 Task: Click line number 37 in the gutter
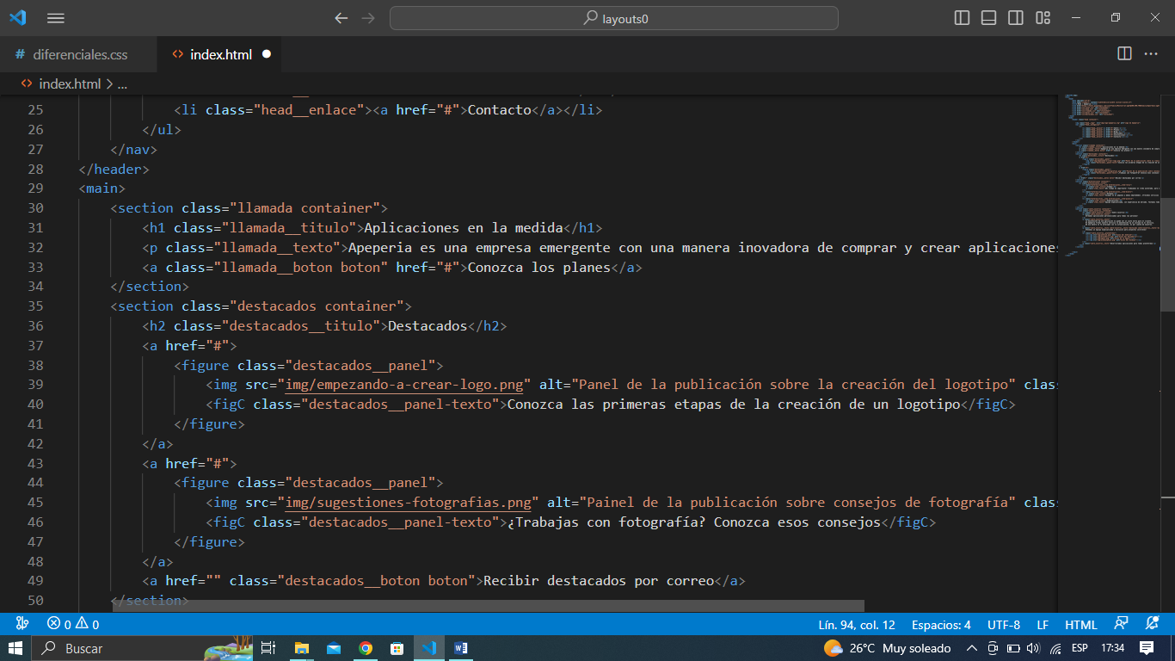click(35, 345)
